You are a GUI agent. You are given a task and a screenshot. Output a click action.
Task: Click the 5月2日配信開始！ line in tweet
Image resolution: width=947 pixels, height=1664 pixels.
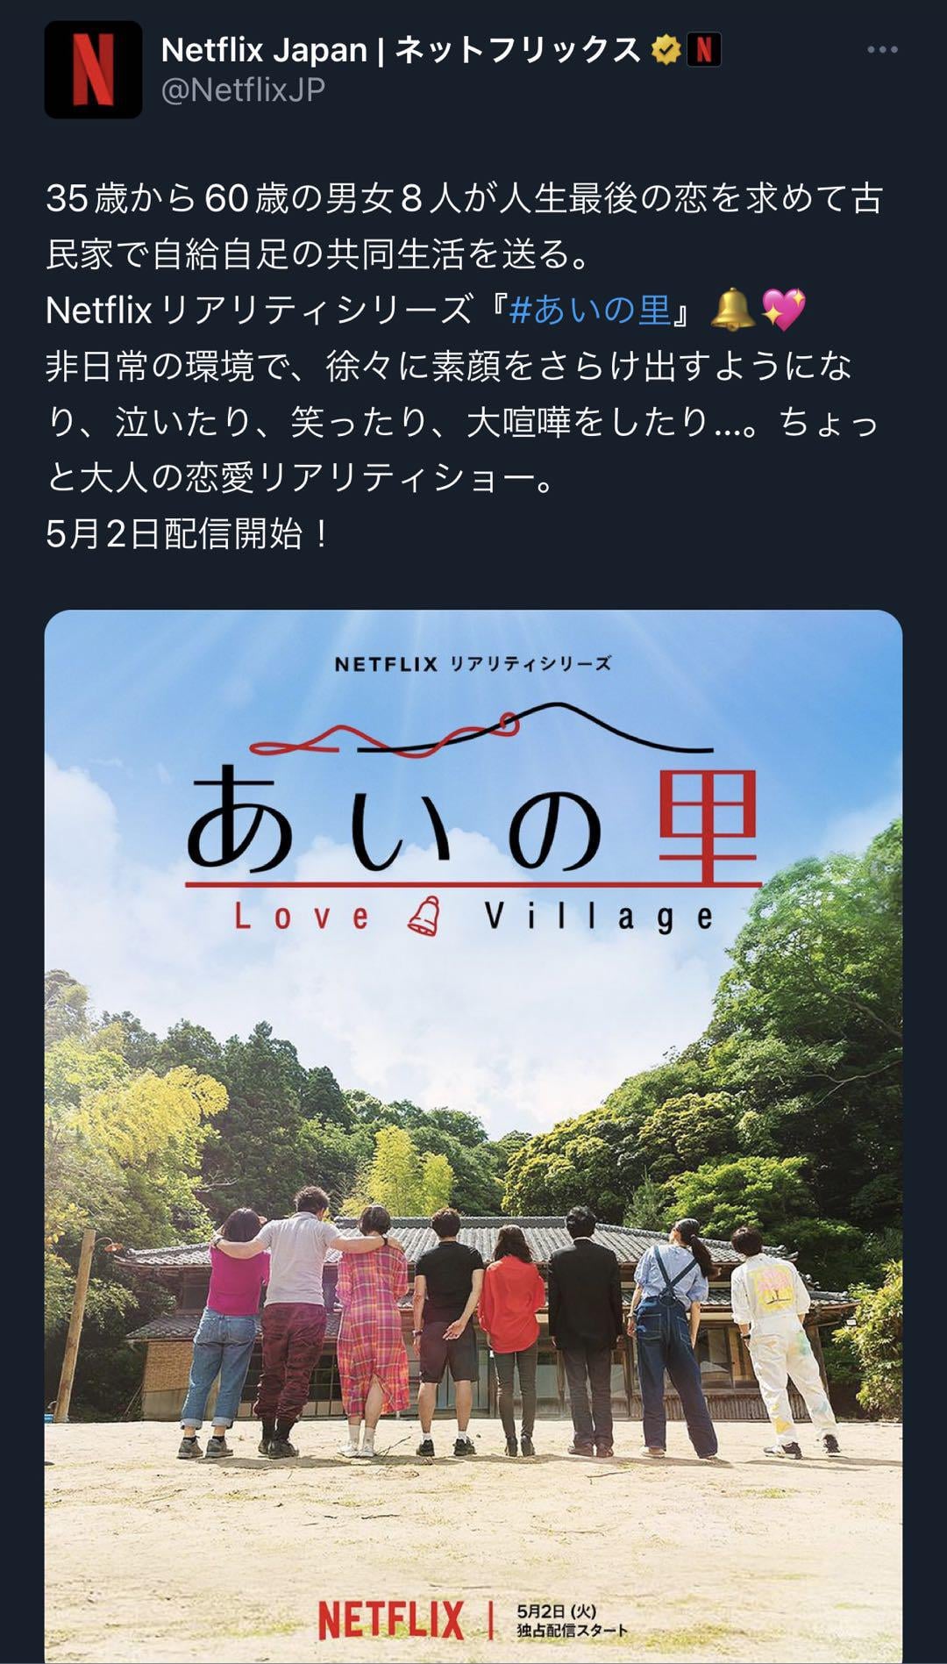coord(189,533)
